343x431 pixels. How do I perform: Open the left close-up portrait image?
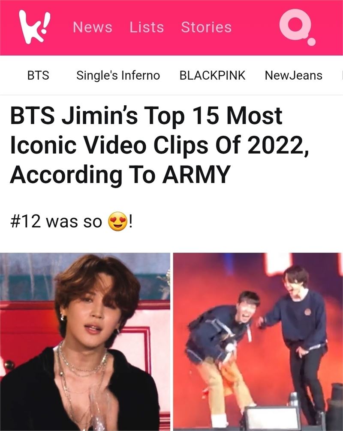(x=85, y=342)
